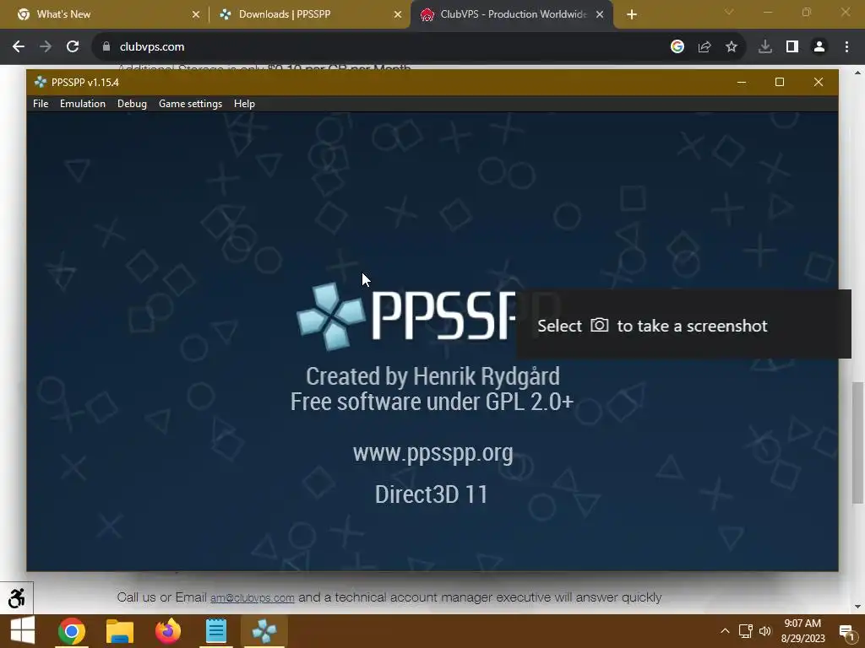This screenshot has height=648, width=865.
Task: Open Chrome three-dot menu
Action: point(846,47)
